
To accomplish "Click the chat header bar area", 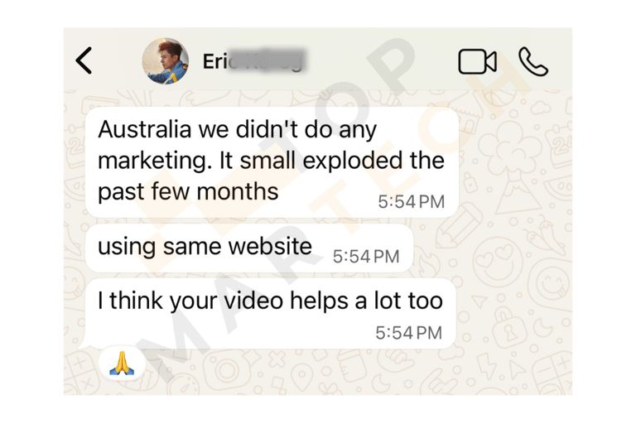I will 318,60.
